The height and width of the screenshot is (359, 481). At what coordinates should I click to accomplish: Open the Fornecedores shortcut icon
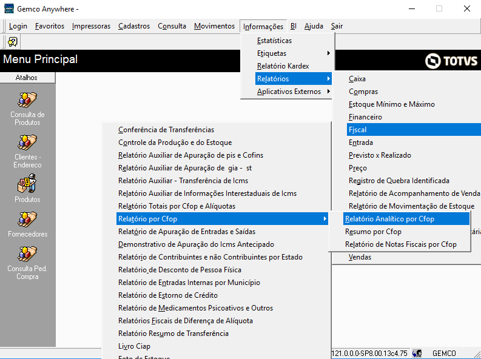click(27, 220)
